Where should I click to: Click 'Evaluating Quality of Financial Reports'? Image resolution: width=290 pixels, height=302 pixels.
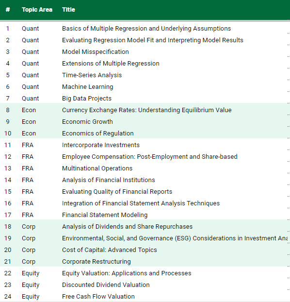coord(117,192)
